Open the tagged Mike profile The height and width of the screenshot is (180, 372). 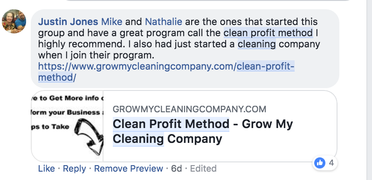point(112,22)
